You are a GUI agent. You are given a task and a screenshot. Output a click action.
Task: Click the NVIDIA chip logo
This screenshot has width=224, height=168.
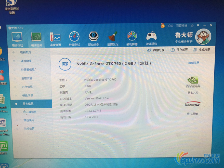click(193, 82)
